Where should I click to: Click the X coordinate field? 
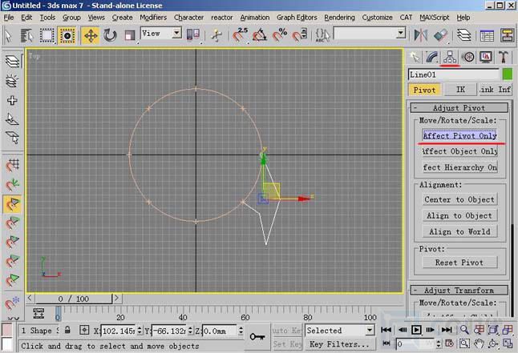(x=118, y=331)
